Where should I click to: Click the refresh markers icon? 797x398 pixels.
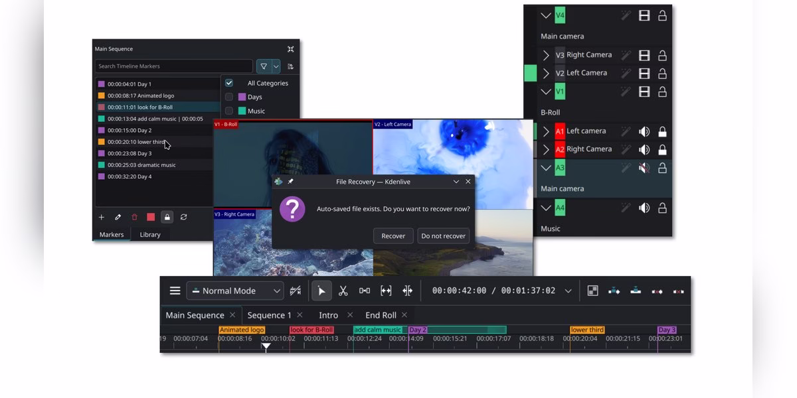pos(184,217)
